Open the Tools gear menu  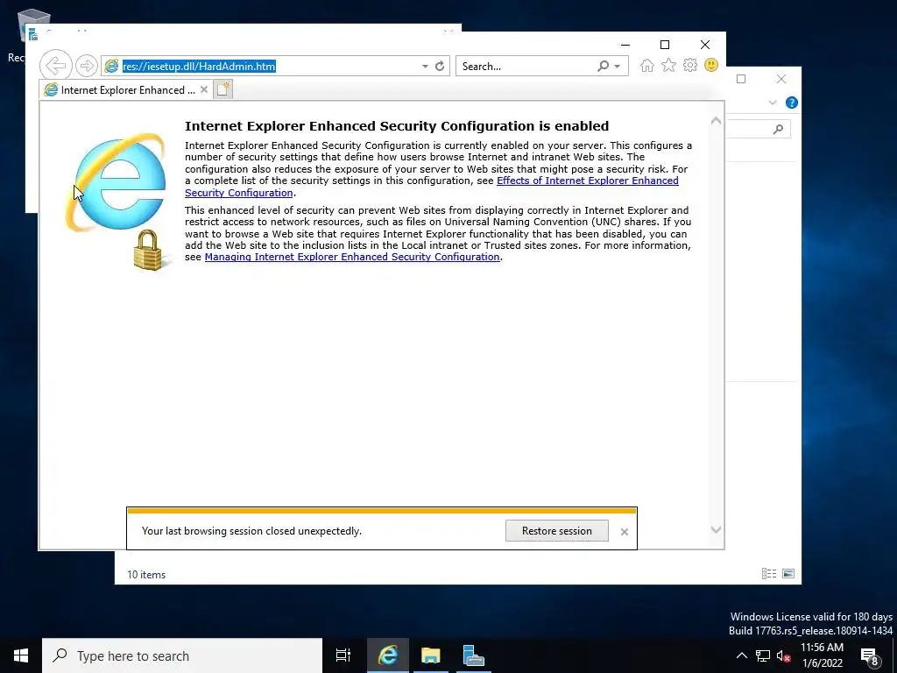click(x=690, y=65)
